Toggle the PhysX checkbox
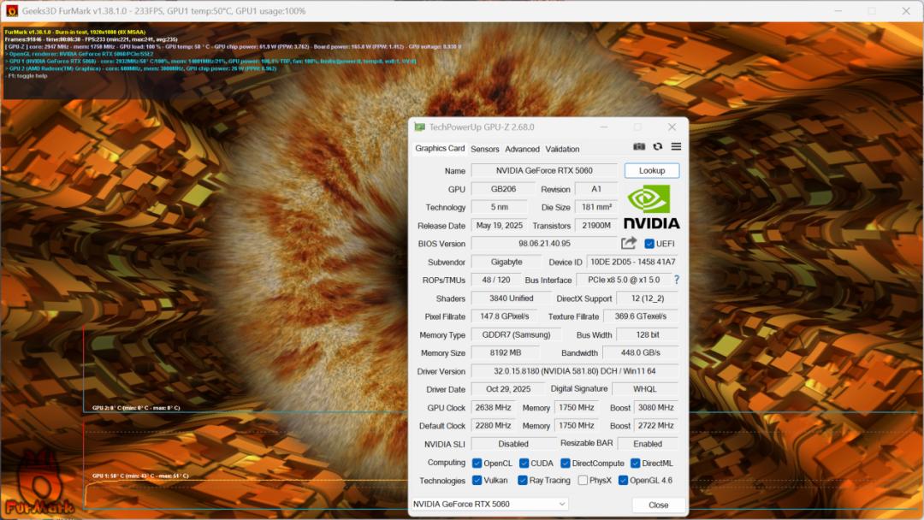924x520 pixels. 583,481
